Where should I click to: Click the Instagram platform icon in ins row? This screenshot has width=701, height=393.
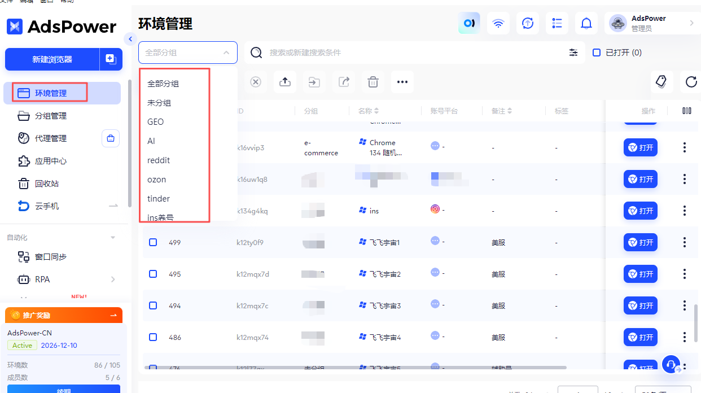click(435, 209)
